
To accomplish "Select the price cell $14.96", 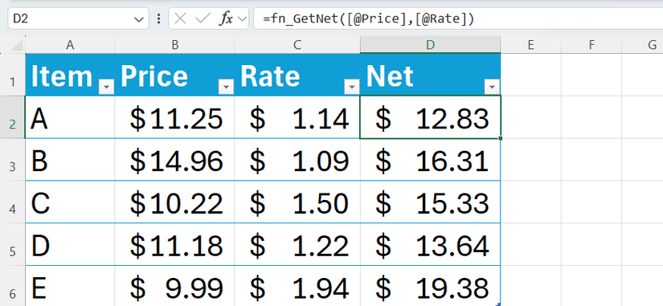I will coord(174,159).
